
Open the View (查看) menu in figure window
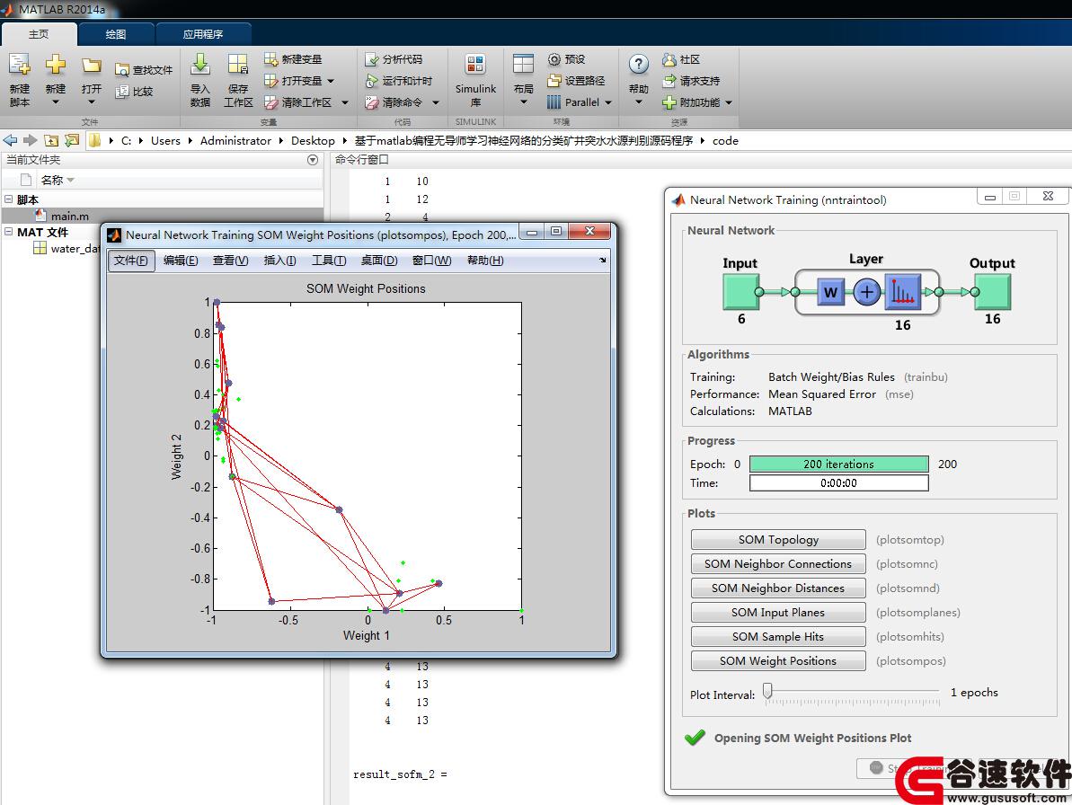(230, 261)
